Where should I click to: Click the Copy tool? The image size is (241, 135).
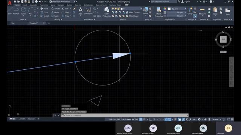pyautogui.click(x=44, y=12)
